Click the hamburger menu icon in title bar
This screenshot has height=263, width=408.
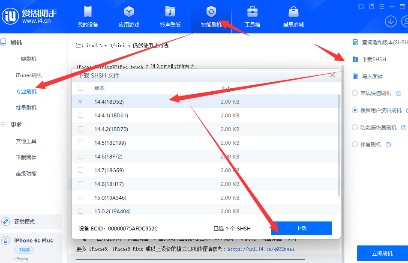[382, 6]
